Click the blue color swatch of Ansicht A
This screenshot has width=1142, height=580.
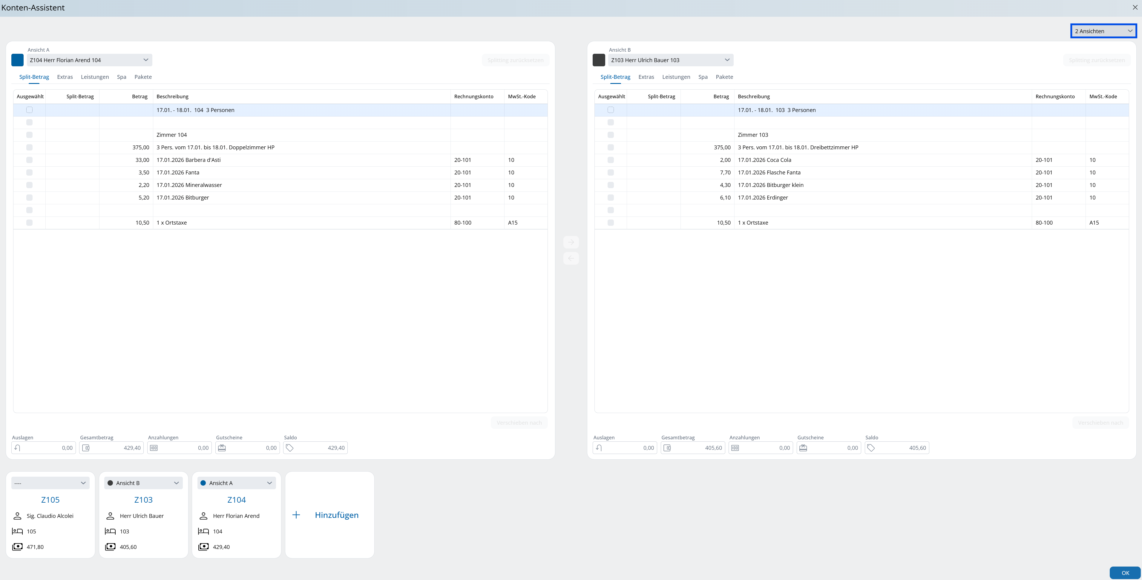tap(17, 60)
